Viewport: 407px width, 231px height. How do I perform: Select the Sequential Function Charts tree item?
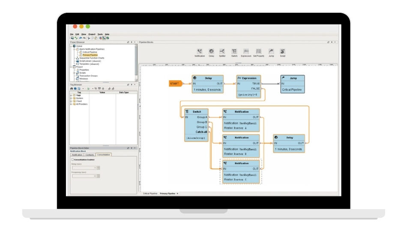[92, 58]
